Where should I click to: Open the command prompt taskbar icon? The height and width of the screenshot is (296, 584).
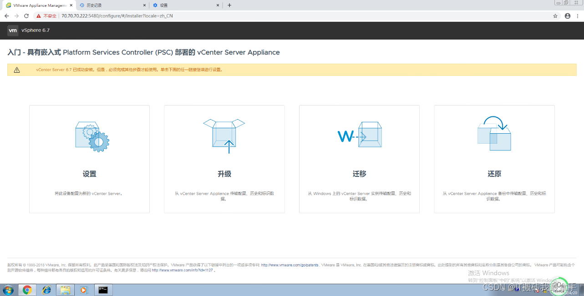(103, 290)
